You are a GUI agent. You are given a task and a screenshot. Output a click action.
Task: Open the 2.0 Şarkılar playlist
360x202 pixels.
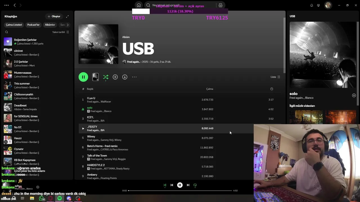[37, 63]
